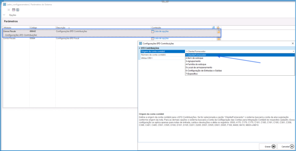The image size is (296, 151).
Task: Click the lock icon on the 00664 row
Action: (218, 38)
